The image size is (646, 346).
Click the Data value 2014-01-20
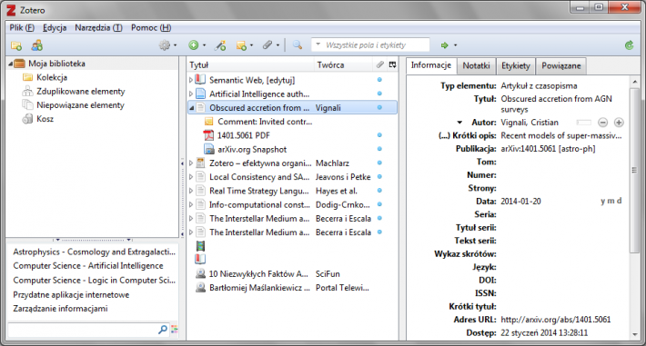click(520, 202)
